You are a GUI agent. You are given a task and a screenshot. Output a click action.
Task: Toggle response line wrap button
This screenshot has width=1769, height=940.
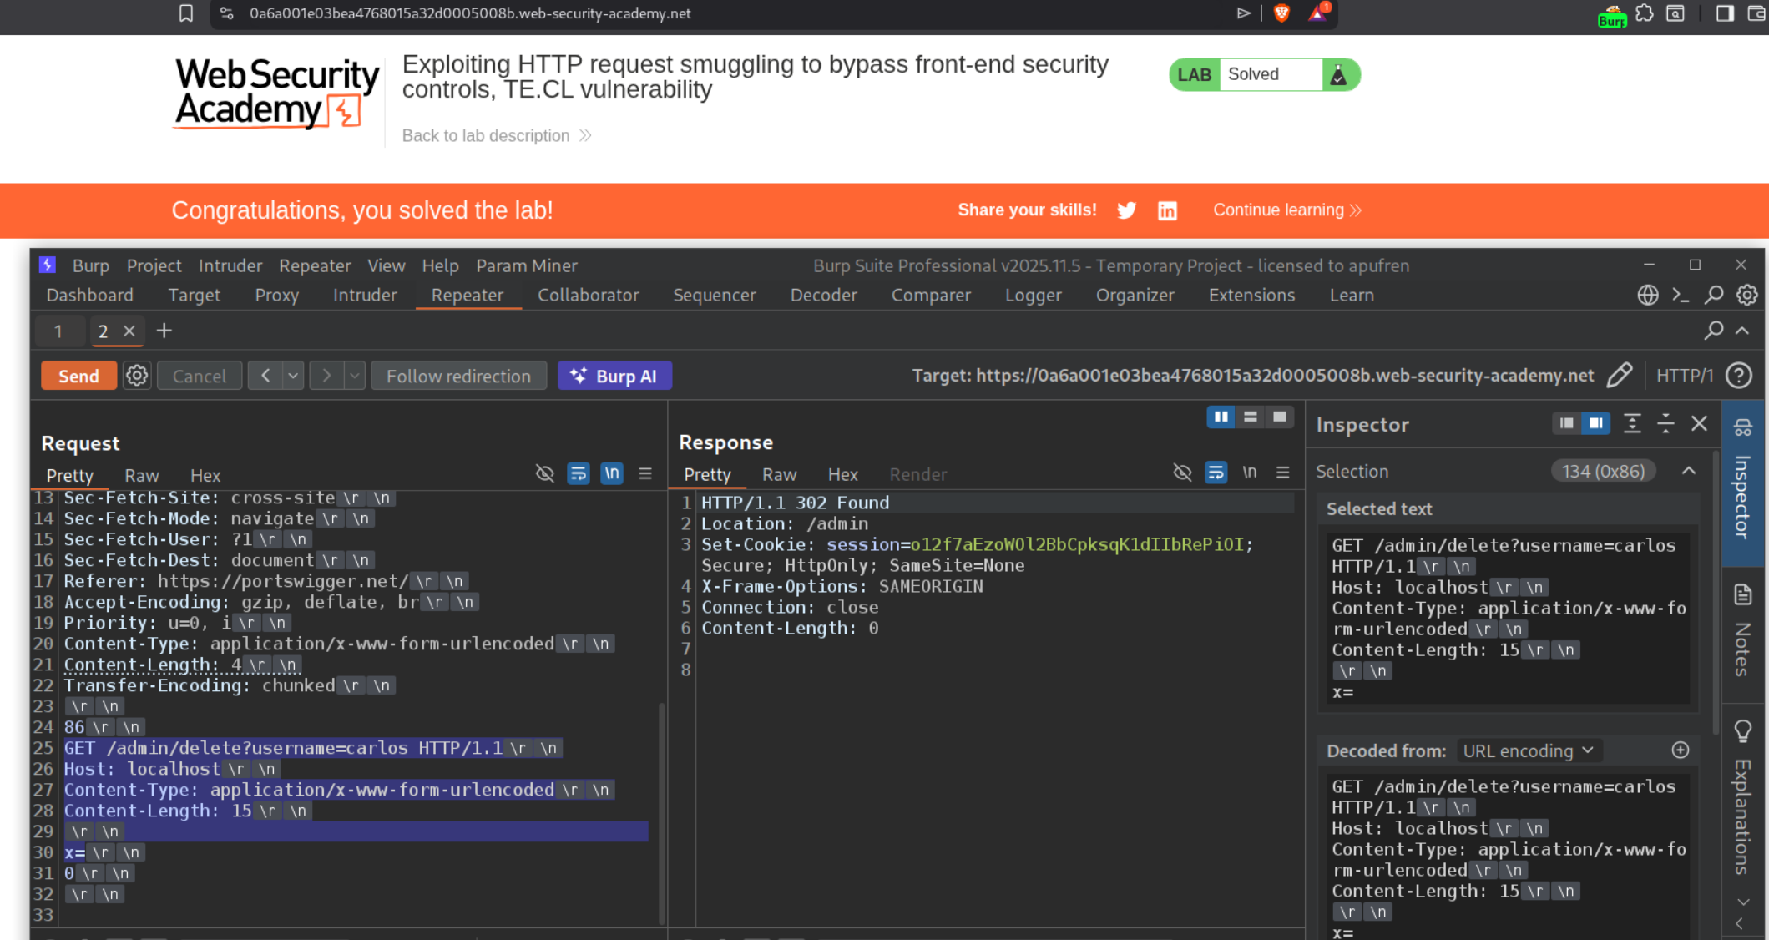(1216, 473)
